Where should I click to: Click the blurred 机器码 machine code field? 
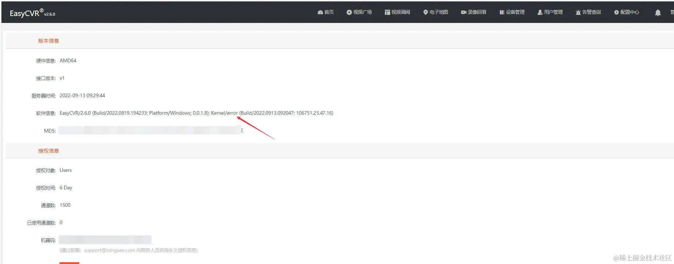pos(105,240)
